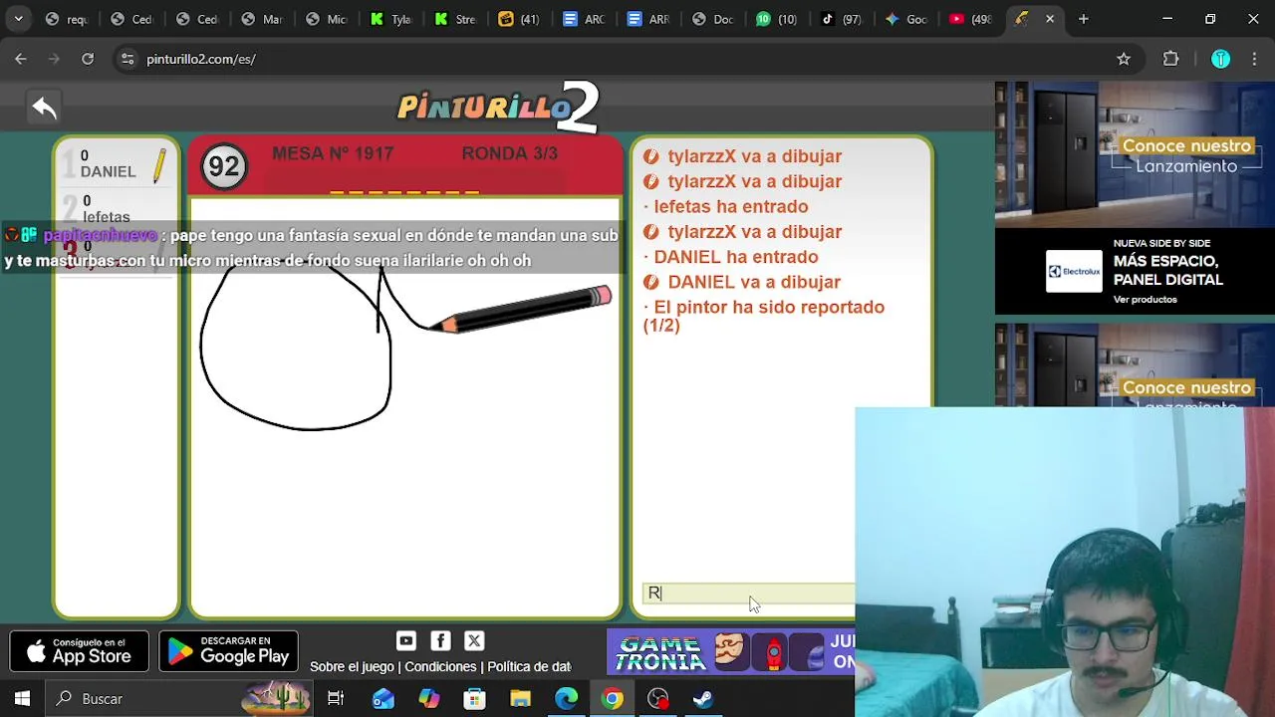This screenshot has height=717, width=1275.
Task: Open the Windows Start menu
Action: 22,698
